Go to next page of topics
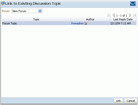138x105 pixels. 130,15
